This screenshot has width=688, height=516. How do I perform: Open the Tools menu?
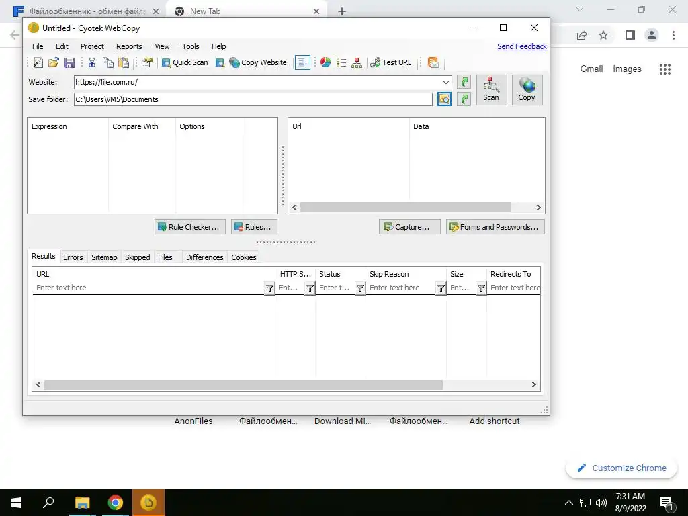190,46
